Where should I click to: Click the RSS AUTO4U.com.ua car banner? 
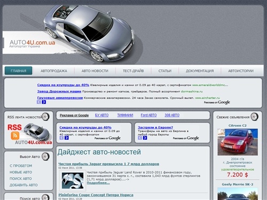point(29,134)
